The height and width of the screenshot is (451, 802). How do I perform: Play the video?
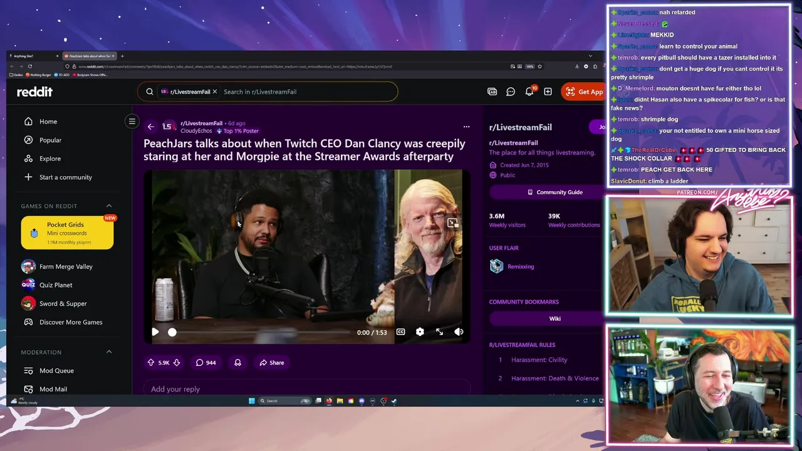click(x=155, y=332)
